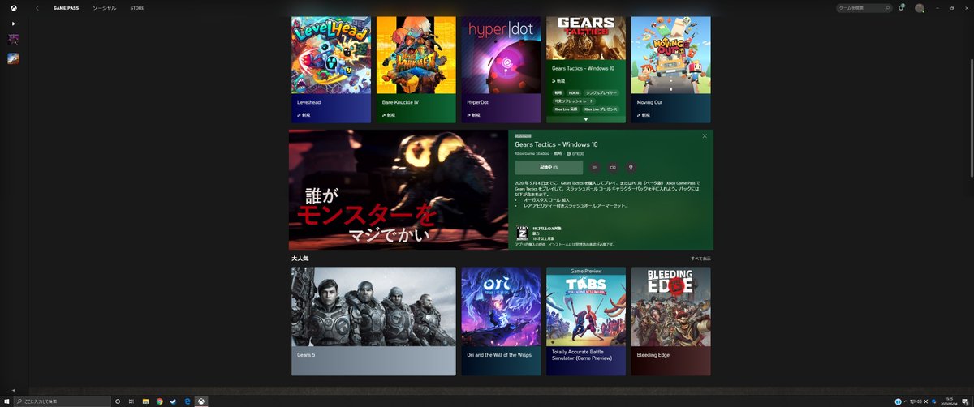974x407 pixels.
Task: Open the Gears 5 game card
Action: [x=373, y=321]
